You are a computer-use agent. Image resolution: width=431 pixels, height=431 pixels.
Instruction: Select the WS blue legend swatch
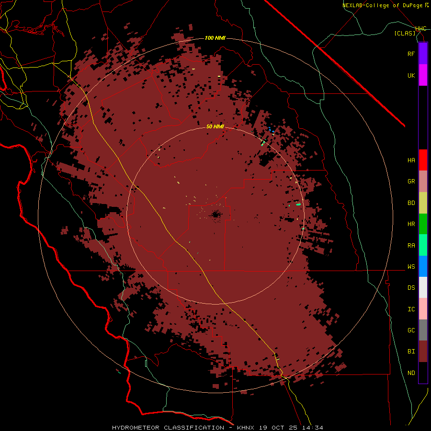(423, 266)
